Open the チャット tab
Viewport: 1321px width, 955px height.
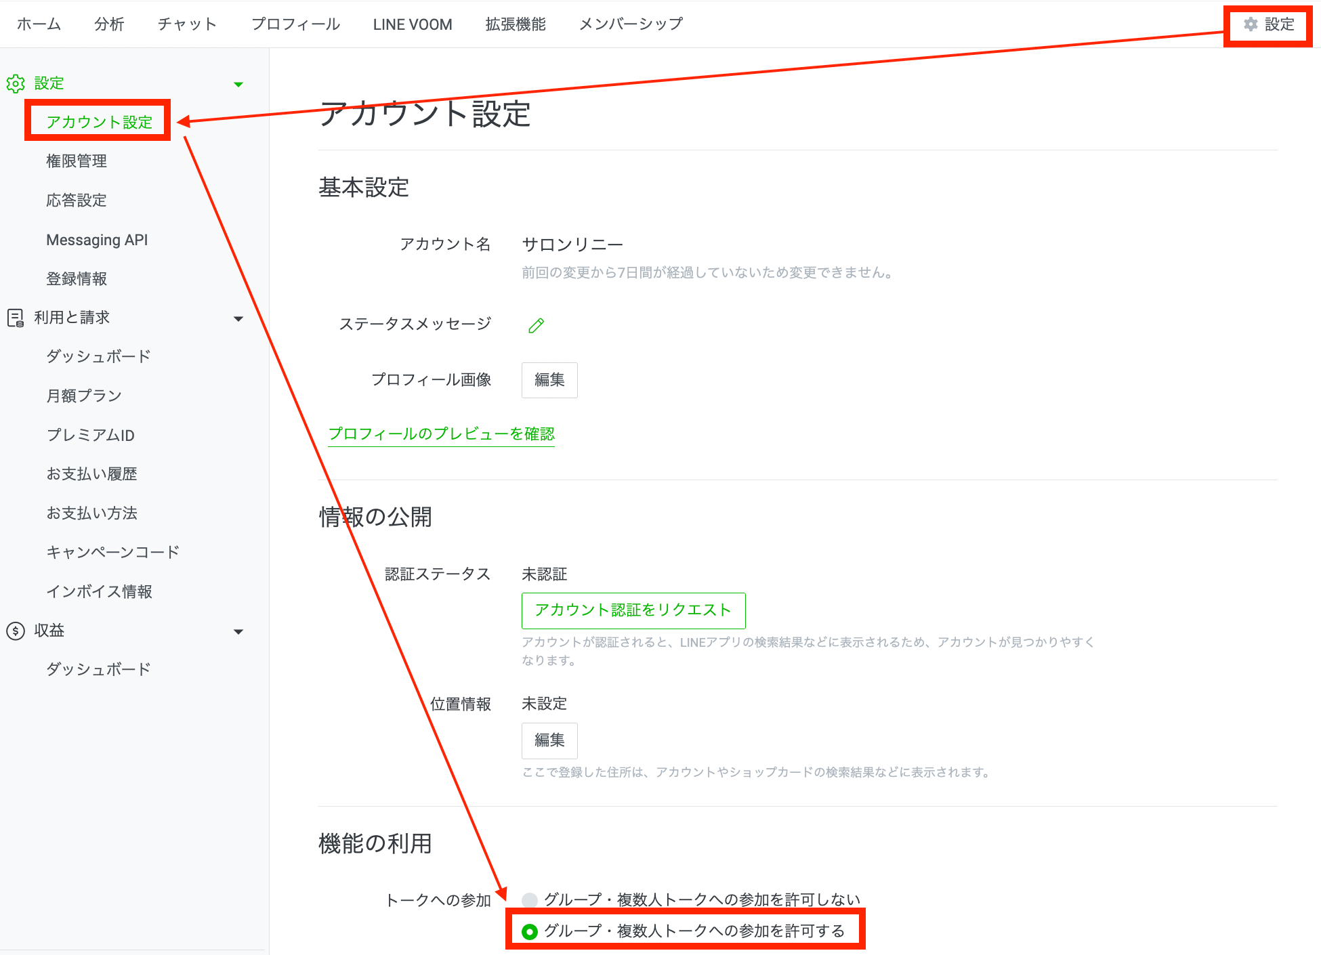point(187,24)
